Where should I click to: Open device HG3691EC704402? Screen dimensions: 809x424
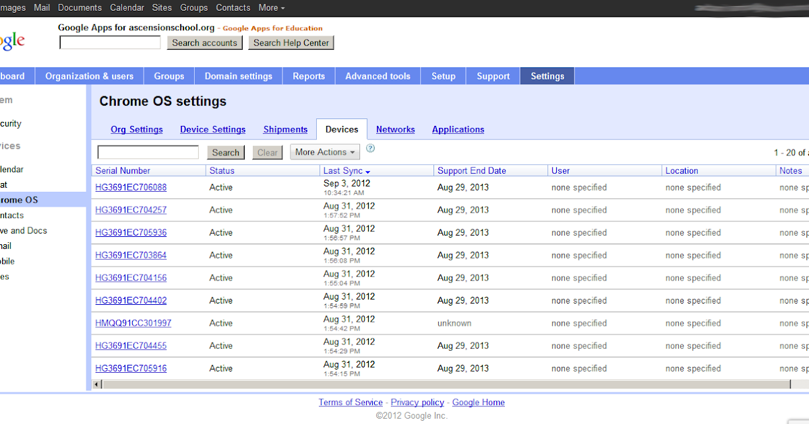pos(131,301)
